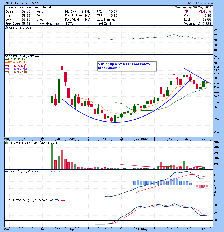
Task: Click the Last price 57.66 in header
Action: [x=207, y=20]
